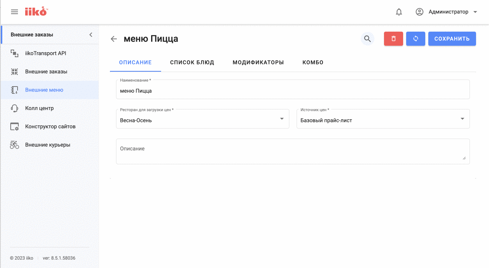Viewport: 489px width, 268px height.
Task: Go to the Комбо tab
Action: coord(313,63)
